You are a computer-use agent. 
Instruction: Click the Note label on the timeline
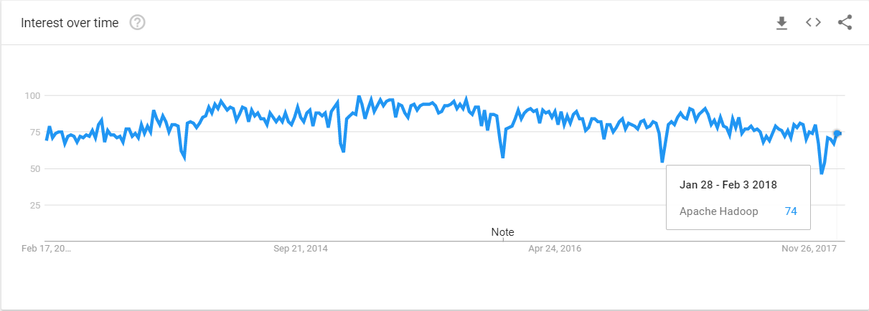point(502,231)
